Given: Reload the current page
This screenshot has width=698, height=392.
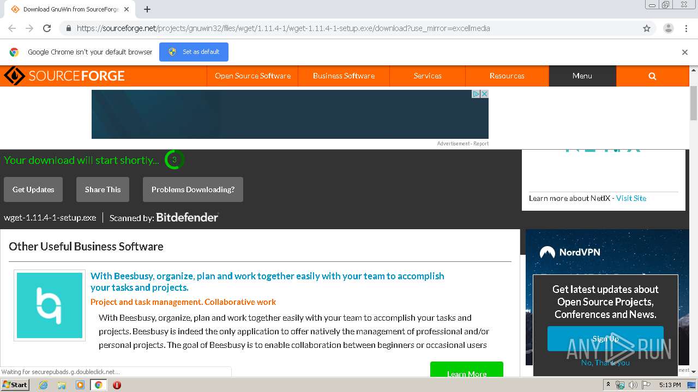Looking at the screenshot, I should coord(47,28).
